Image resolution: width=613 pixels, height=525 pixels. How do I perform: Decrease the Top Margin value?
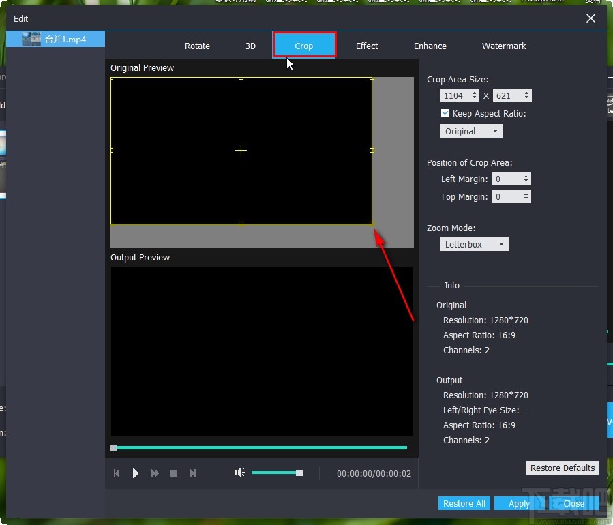[x=526, y=198]
